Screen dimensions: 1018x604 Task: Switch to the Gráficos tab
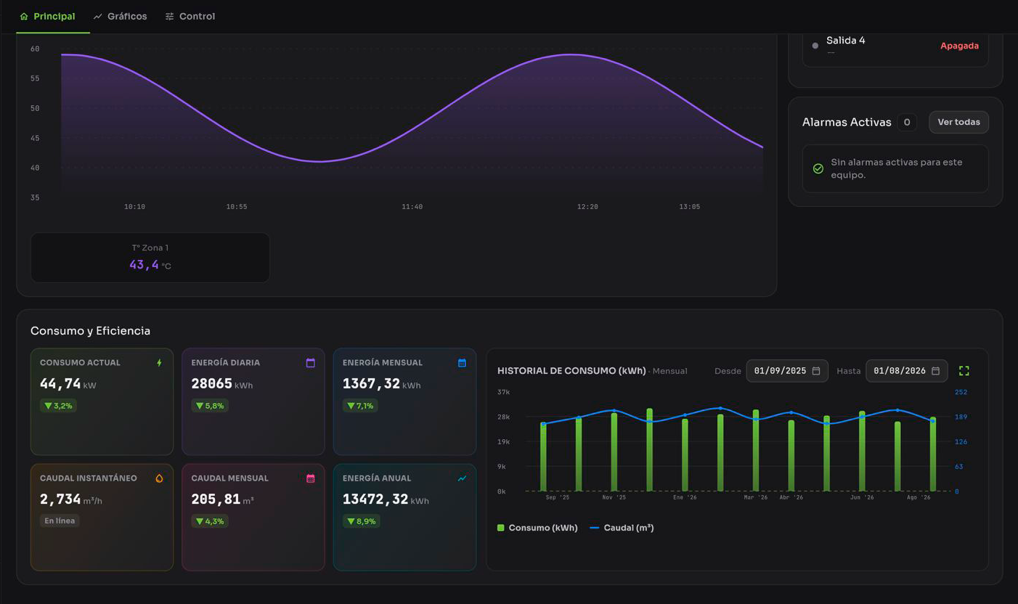[121, 16]
